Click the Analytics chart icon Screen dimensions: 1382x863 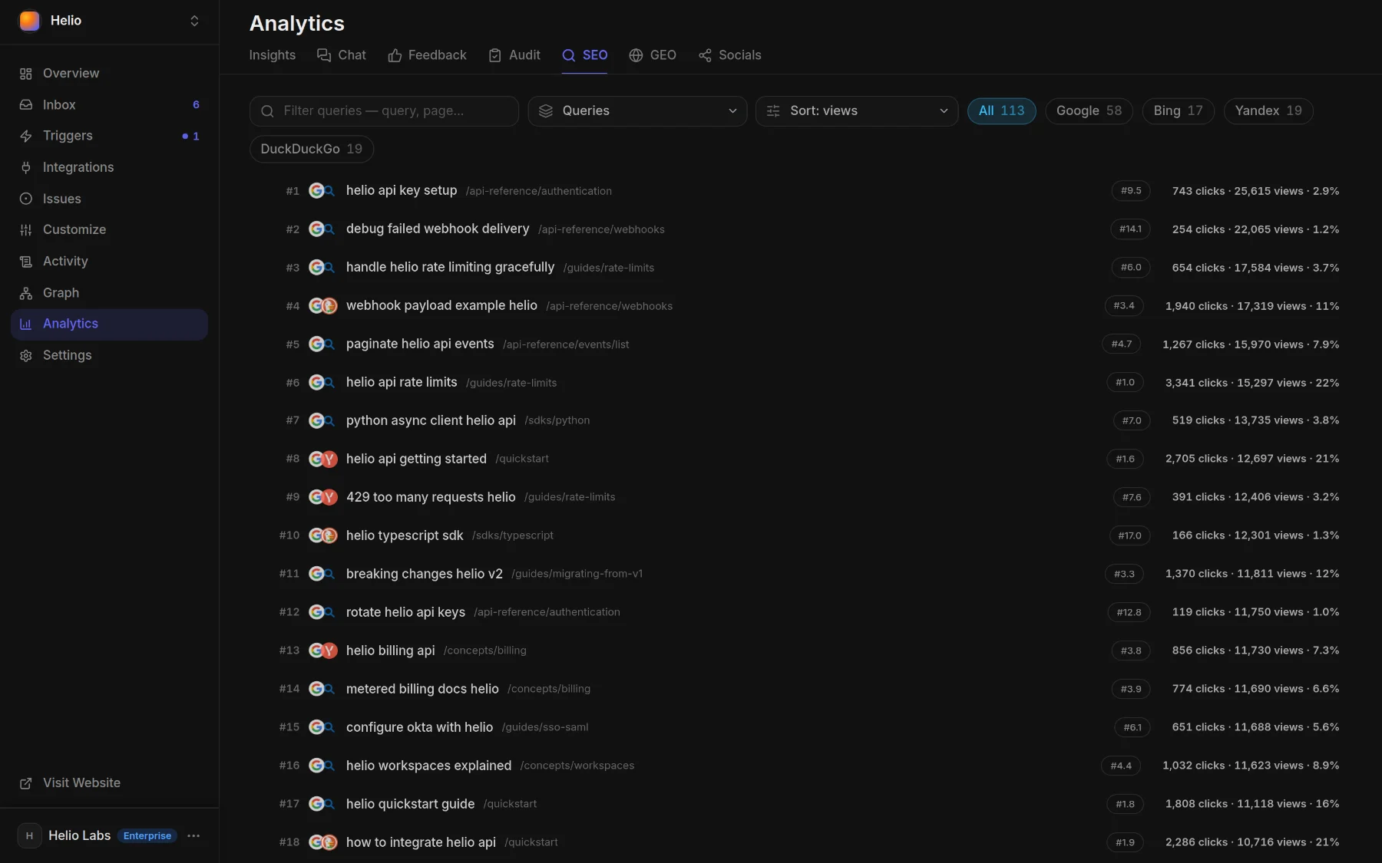26,324
